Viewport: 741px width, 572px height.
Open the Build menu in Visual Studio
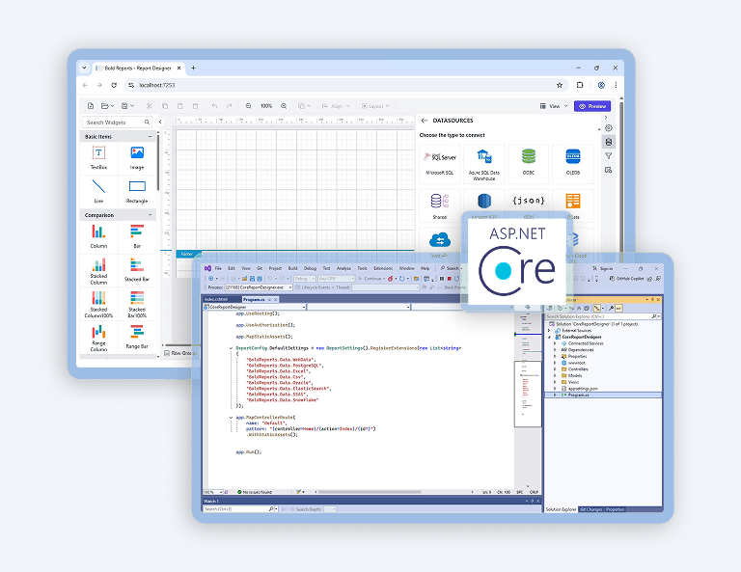tap(293, 268)
